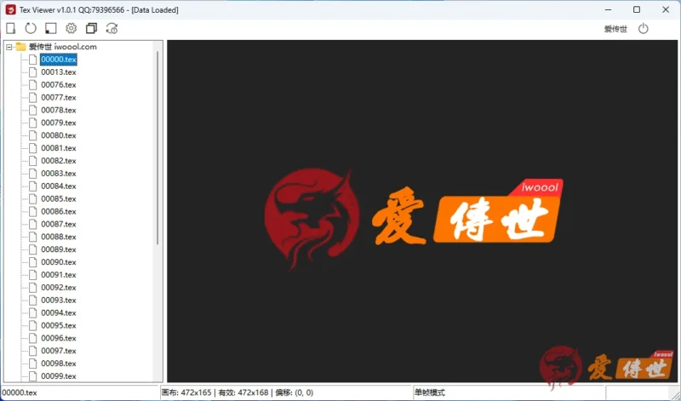This screenshot has width=681, height=401.
Task: Select file 00083.tex
Action: (59, 174)
